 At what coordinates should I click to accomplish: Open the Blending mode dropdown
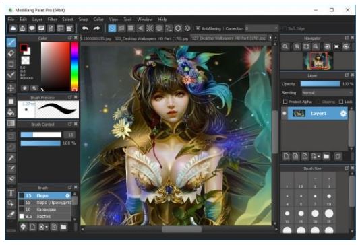(327, 93)
